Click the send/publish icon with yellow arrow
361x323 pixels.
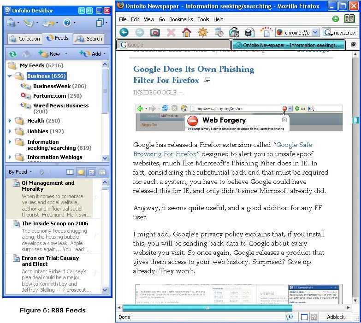[48, 23]
